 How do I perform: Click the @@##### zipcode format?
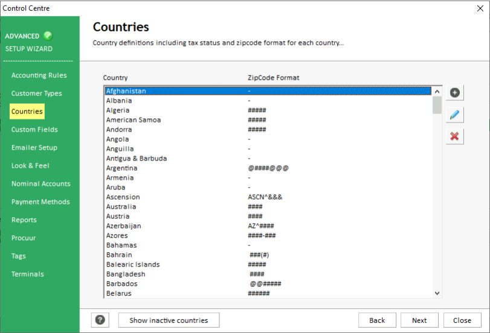click(x=265, y=284)
